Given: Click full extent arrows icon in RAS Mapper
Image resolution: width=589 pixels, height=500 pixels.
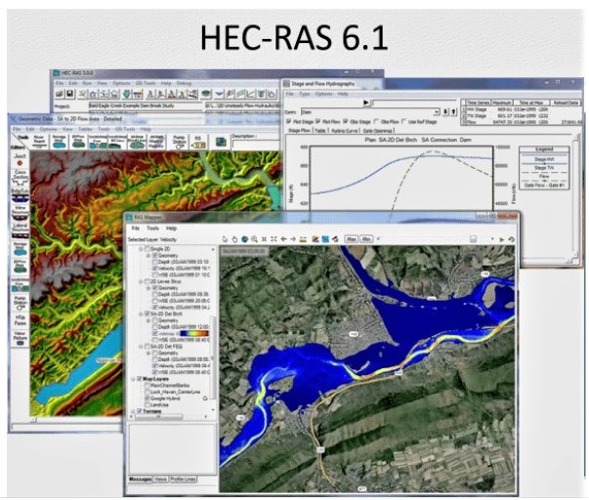Looking at the screenshot, I should click(273, 239).
